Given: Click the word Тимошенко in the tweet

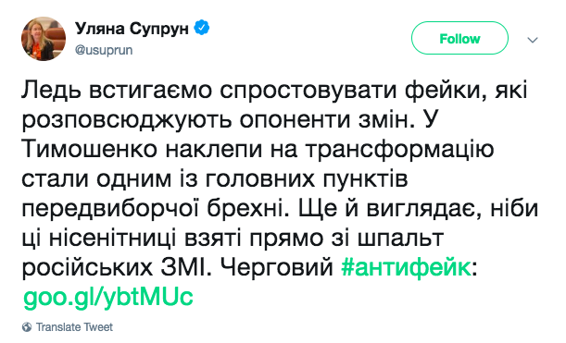Looking at the screenshot, I should 90,149.
